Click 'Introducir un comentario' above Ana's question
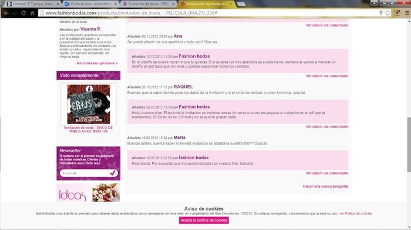Screen dimensions: 411x230 [327, 25]
